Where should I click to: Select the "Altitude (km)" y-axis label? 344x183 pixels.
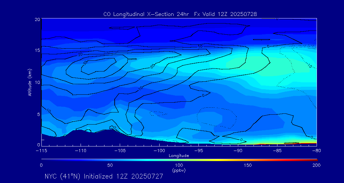30,82
